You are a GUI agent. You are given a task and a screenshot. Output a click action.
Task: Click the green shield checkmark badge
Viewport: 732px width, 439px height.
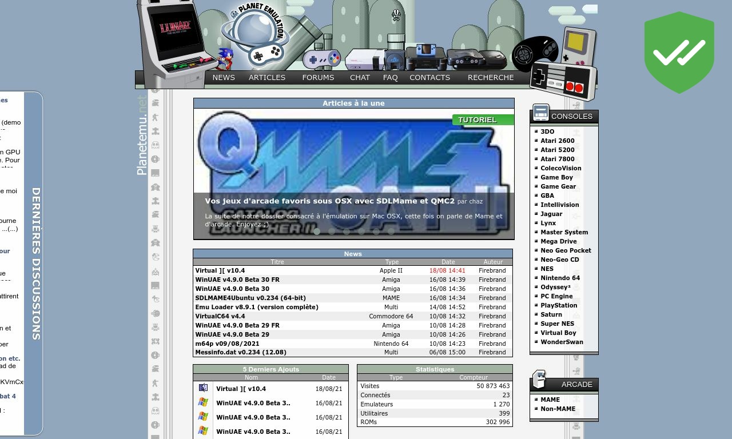(x=679, y=52)
